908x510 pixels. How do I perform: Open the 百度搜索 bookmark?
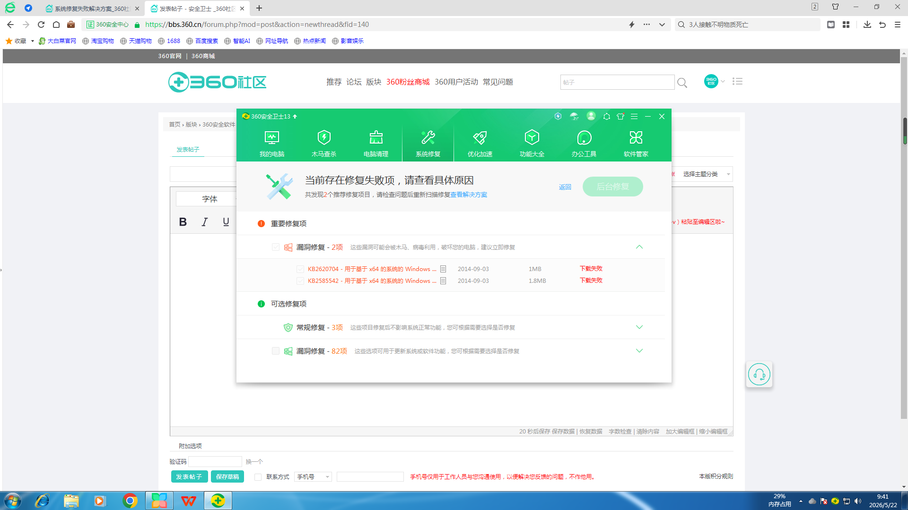[202, 41]
